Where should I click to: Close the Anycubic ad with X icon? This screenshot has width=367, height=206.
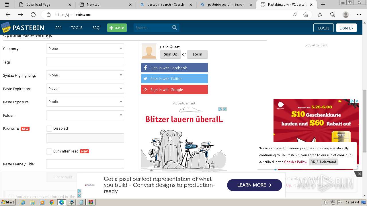point(357,101)
